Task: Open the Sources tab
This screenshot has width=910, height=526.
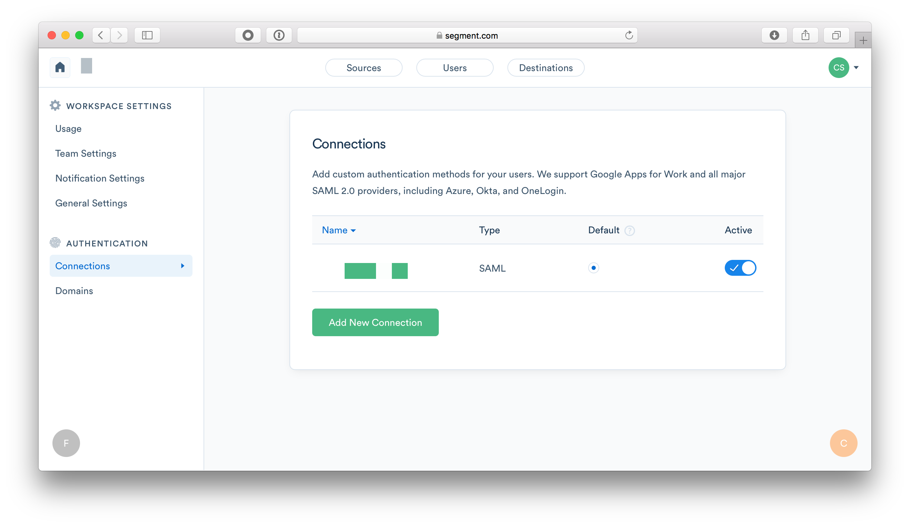Action: coord(364,68)
